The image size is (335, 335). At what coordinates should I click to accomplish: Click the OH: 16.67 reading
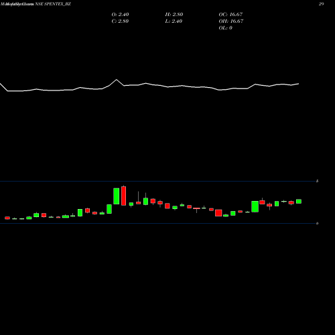(x=231, y=21)
